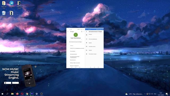Screen dimensions: 170x96
Task: Open the notification center icon
Action: (x=167, y=94)
